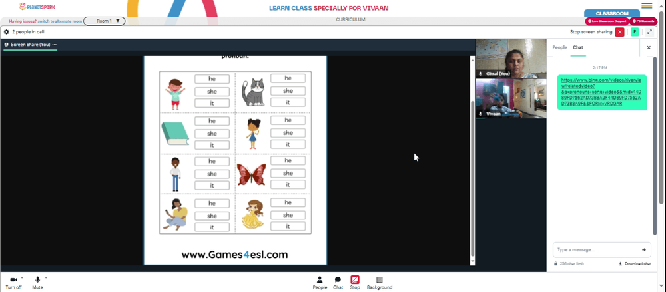This screenshot has width=666, height=292.
Task: Click the shared document scroll-down arrow
Action: pos(472,262)
